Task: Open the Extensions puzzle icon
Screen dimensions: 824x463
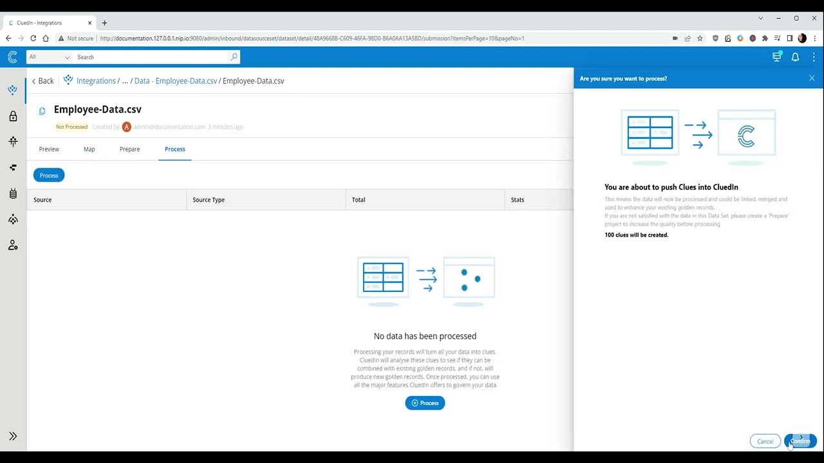Action: pos(765,39)
